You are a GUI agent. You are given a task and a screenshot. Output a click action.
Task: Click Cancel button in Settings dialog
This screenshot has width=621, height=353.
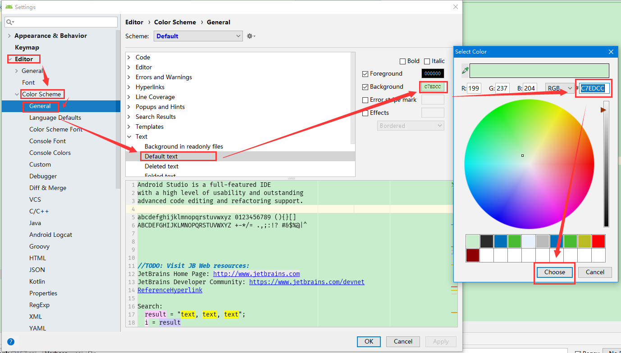tap(403, 341)
